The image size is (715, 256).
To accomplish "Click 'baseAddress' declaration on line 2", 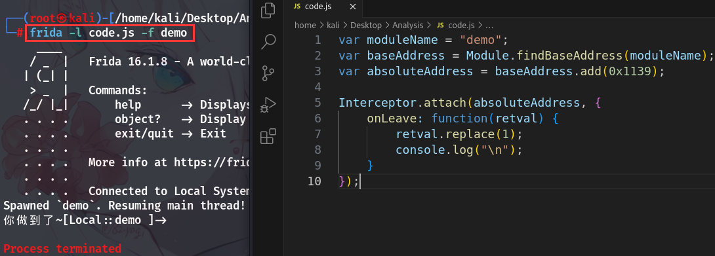I will point(406,56).
